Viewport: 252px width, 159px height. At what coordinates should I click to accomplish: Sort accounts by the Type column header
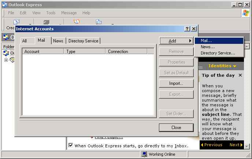(85, 52)
